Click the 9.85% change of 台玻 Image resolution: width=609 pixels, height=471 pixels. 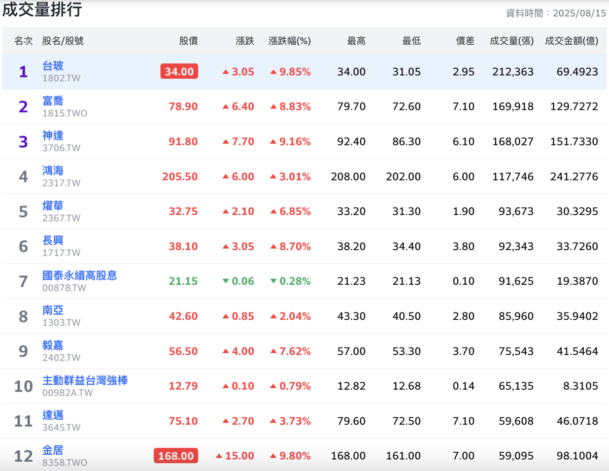point(290,72)
